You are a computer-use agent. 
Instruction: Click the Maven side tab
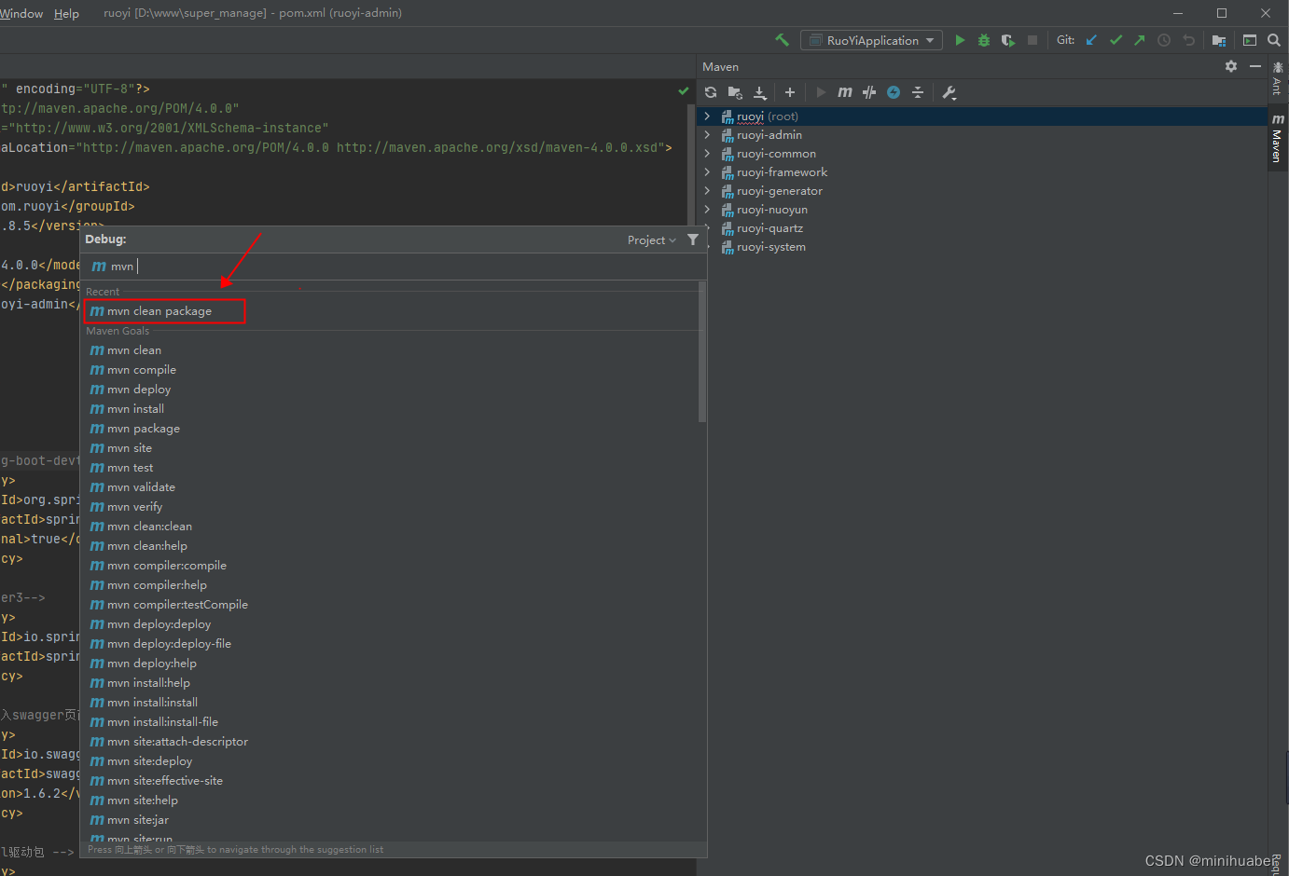click(x=1278, y=138)
